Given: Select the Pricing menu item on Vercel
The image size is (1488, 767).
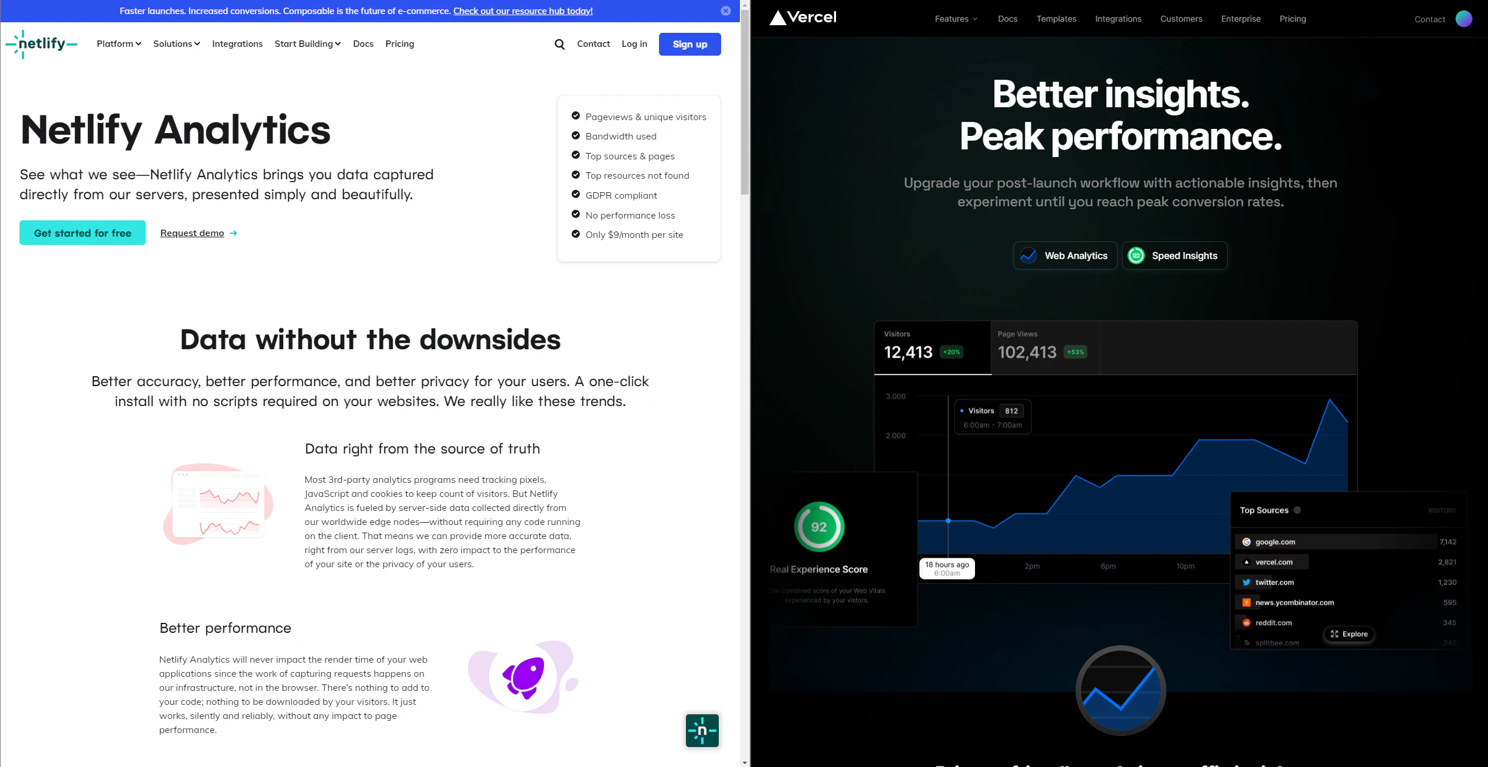Looking at the screenshot, I should [x=1292, y=18].
